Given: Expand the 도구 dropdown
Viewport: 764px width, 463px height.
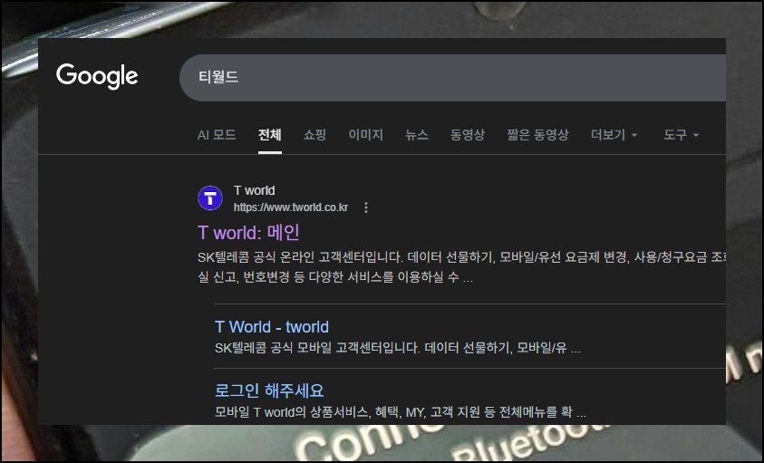Looking at the screenshot, I should (682, 134).
